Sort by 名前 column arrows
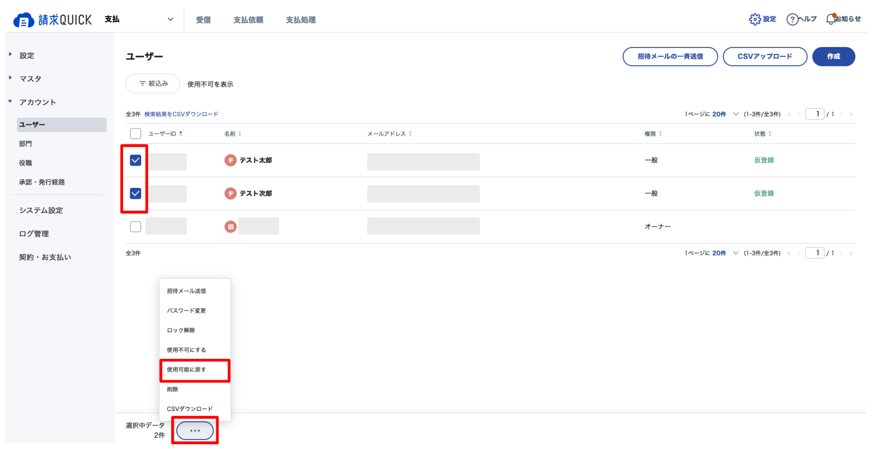This screenshot has height=449, width=872. pos(240,134)
